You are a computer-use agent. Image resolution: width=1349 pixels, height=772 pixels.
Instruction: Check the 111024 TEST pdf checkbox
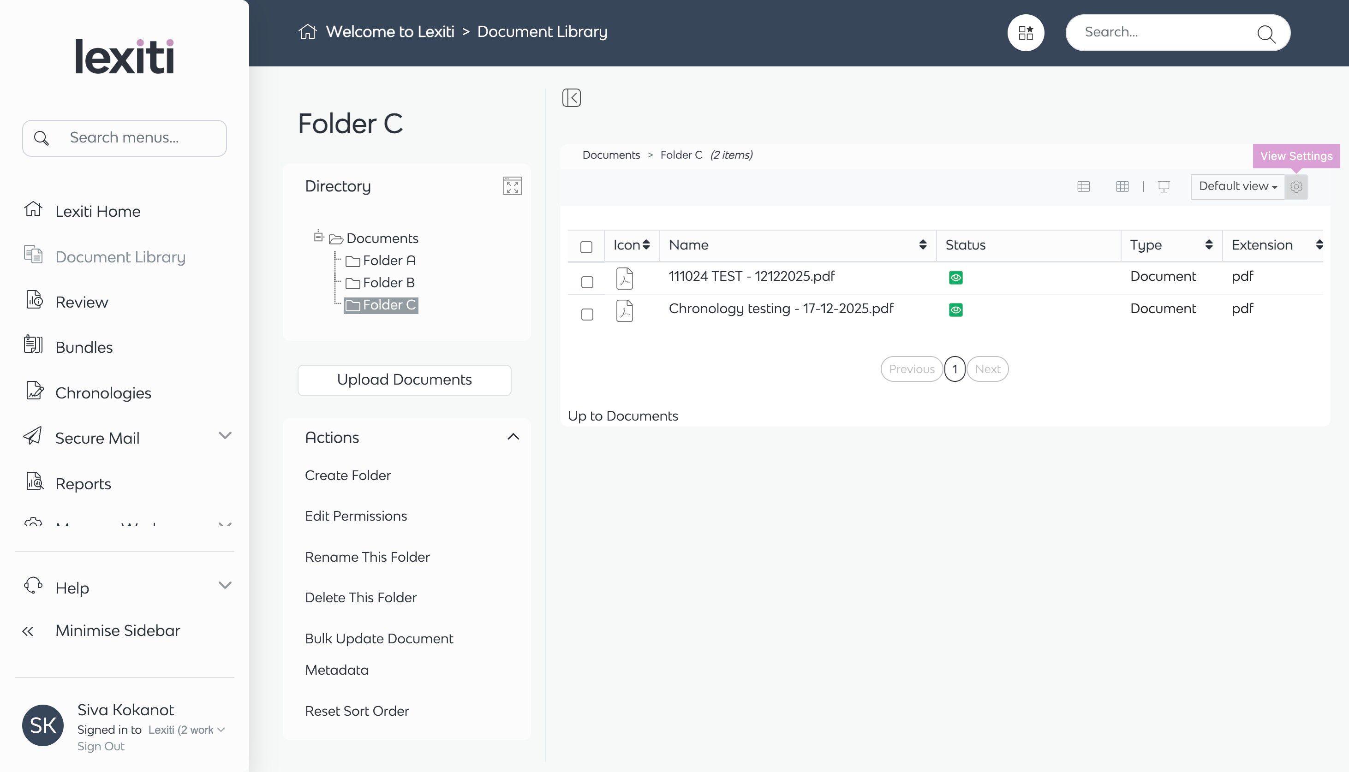(586, 282)
